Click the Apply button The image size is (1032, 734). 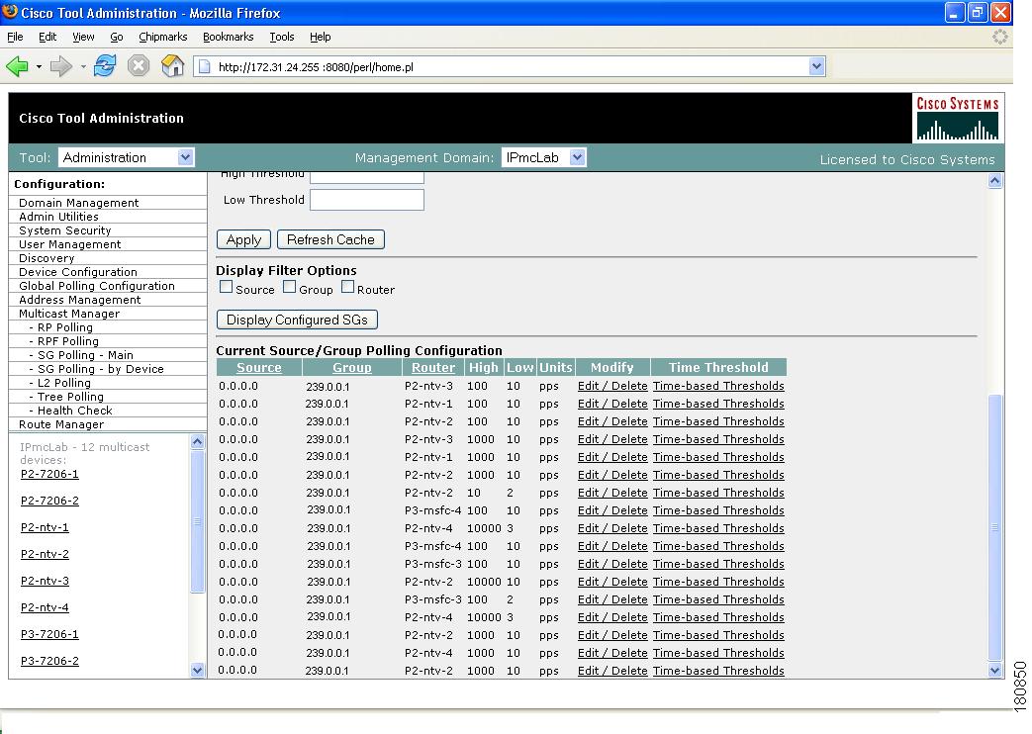243,239
